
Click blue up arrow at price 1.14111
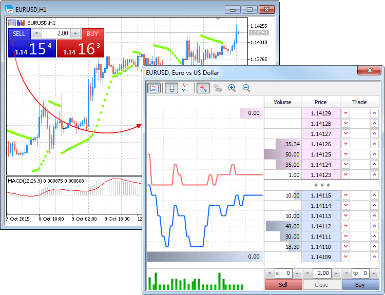tap(374, 237)
